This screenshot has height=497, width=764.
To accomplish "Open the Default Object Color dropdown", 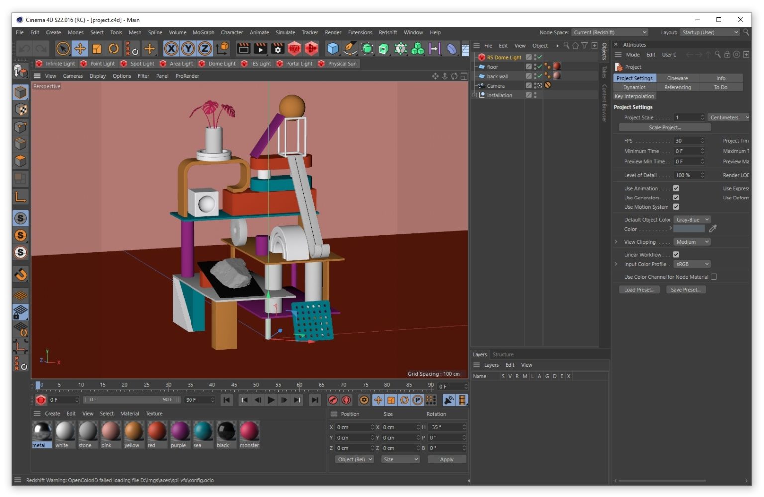I will tap(692, 219).
